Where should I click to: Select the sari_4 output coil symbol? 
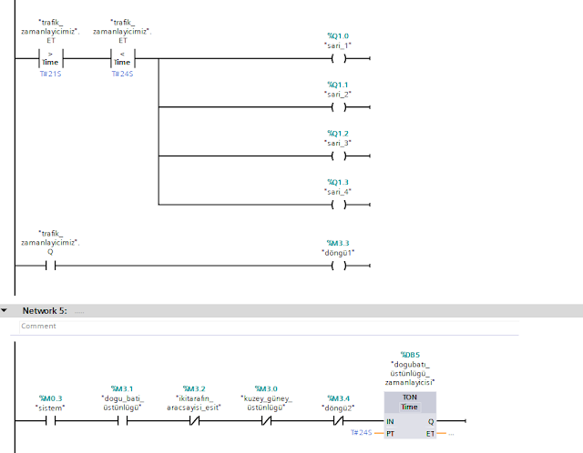coord(338,205)
